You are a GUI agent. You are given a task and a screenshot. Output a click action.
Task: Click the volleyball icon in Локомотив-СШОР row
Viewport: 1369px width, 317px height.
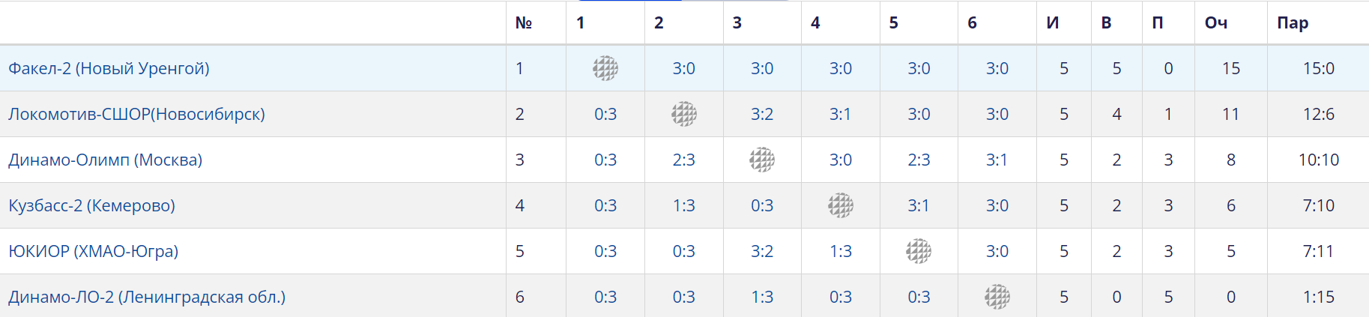pos(684,114)
